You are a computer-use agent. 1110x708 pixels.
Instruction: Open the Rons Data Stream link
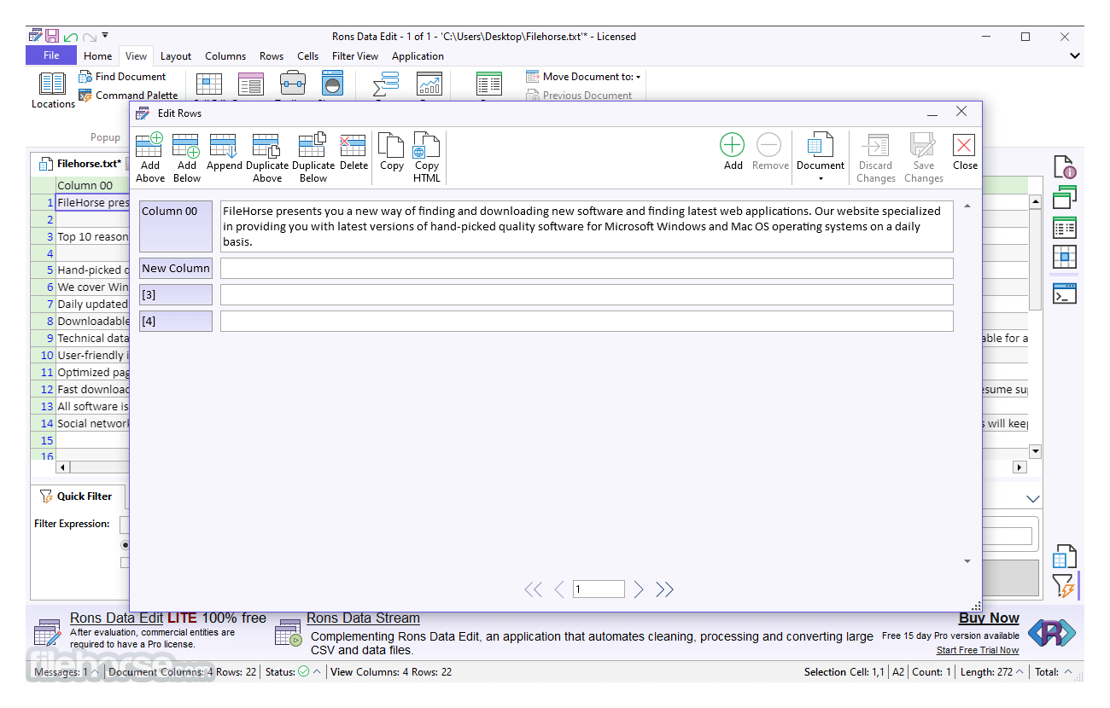[363, 618]
